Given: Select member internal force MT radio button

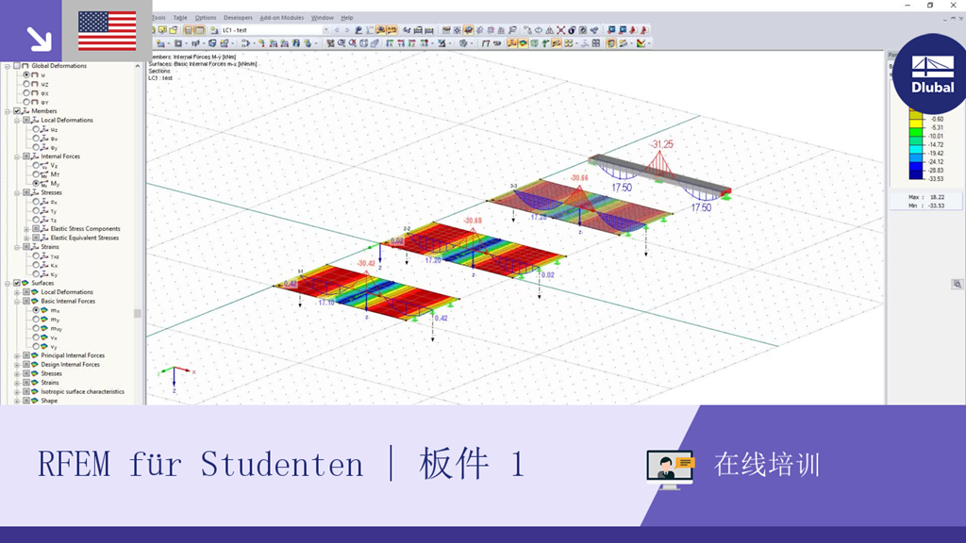Looking at the screenshot, I should point(36,174).
